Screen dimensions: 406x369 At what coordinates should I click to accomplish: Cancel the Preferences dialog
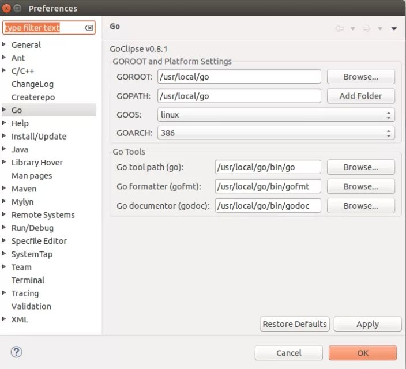(289, 353)
